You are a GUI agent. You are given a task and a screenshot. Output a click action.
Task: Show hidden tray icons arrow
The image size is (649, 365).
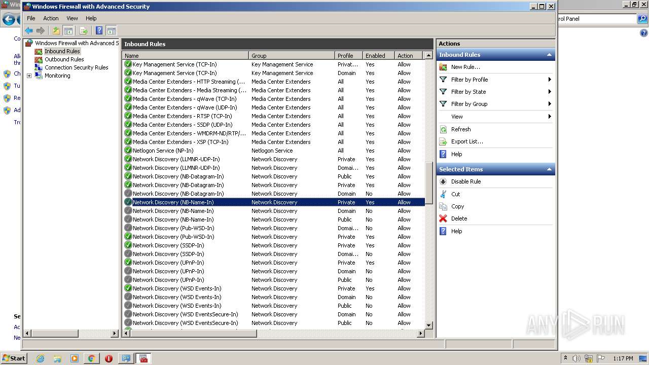click(565, 358)
